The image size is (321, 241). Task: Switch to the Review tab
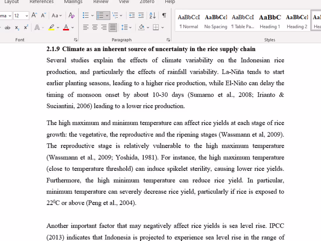click(101, 2)
